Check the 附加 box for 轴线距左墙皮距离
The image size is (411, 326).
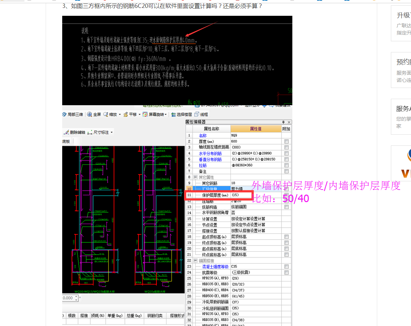coord(287,147)
